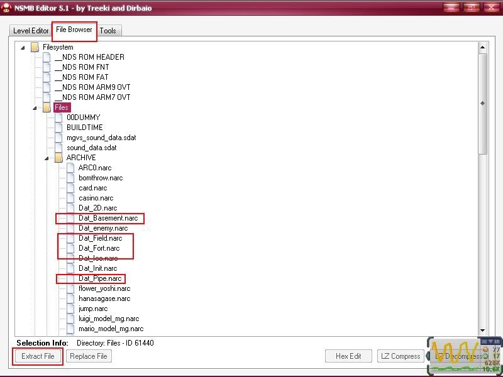Click the file icon beside Dat_Init.narc

pos(70,268)
